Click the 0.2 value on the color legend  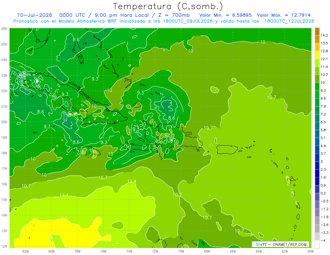(324, 193)
